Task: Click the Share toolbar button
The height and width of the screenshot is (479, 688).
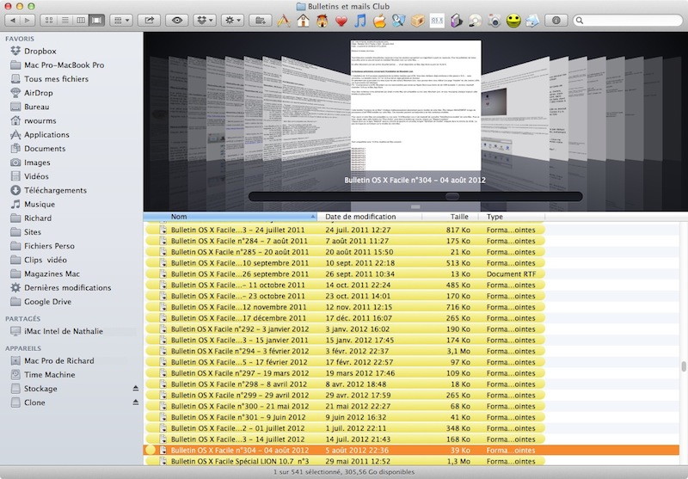Action: click(x=149, y=20)
